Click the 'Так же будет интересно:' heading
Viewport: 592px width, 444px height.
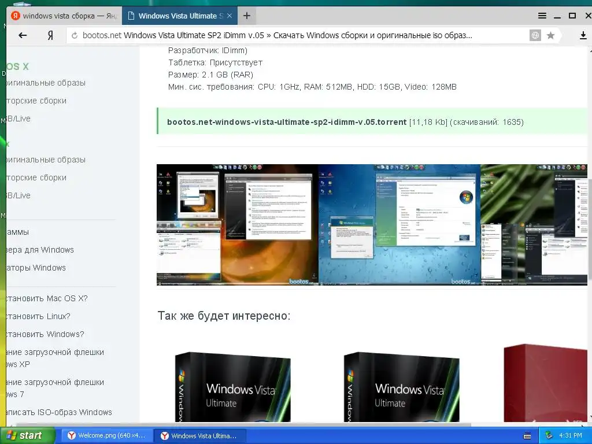coord(224,316)
